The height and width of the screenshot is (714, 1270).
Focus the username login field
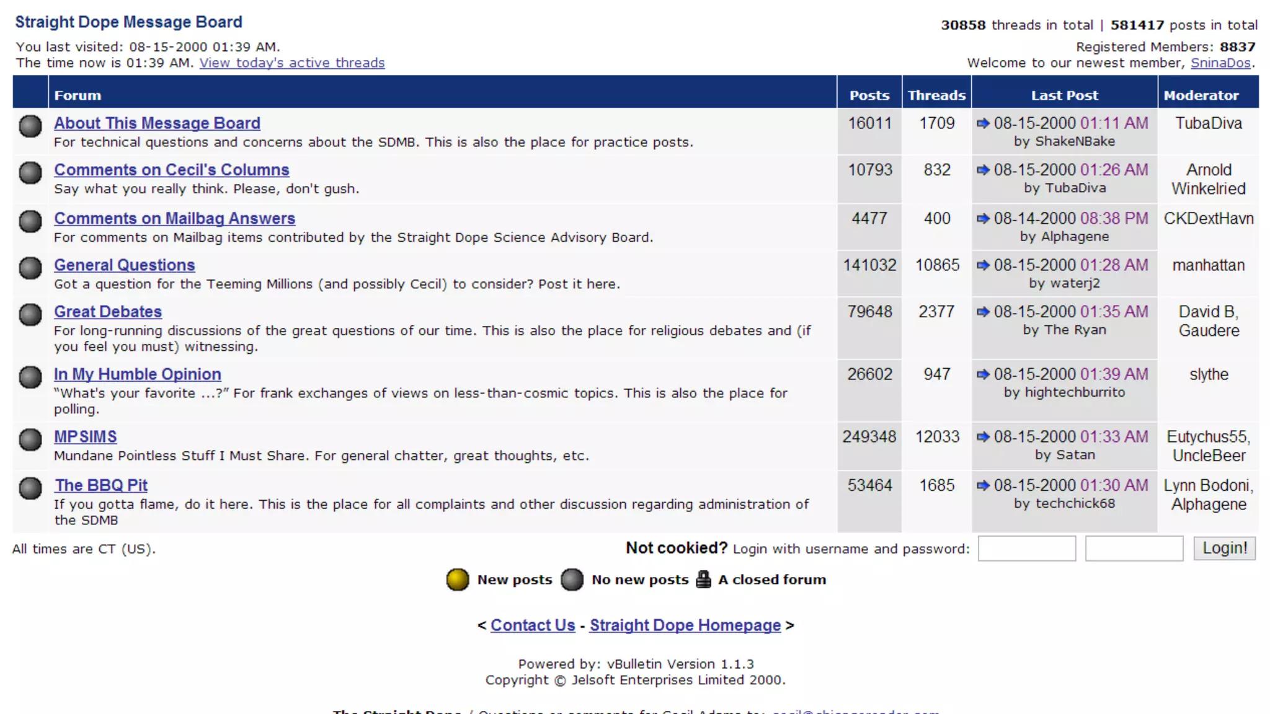[1026, 549]
